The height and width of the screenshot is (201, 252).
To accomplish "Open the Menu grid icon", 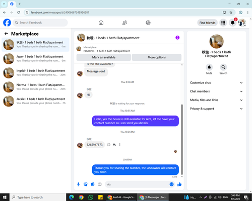I will tap(223, 23).
